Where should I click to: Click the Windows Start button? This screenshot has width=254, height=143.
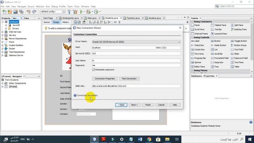tap(250, 139)
